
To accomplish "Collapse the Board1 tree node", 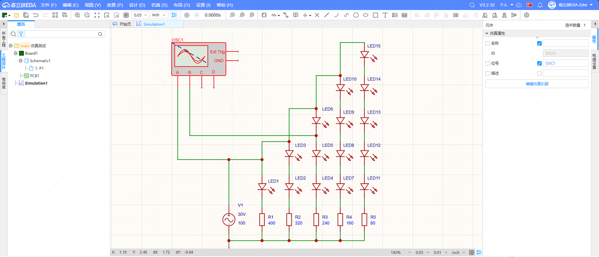I will click(x=15, y=53).
